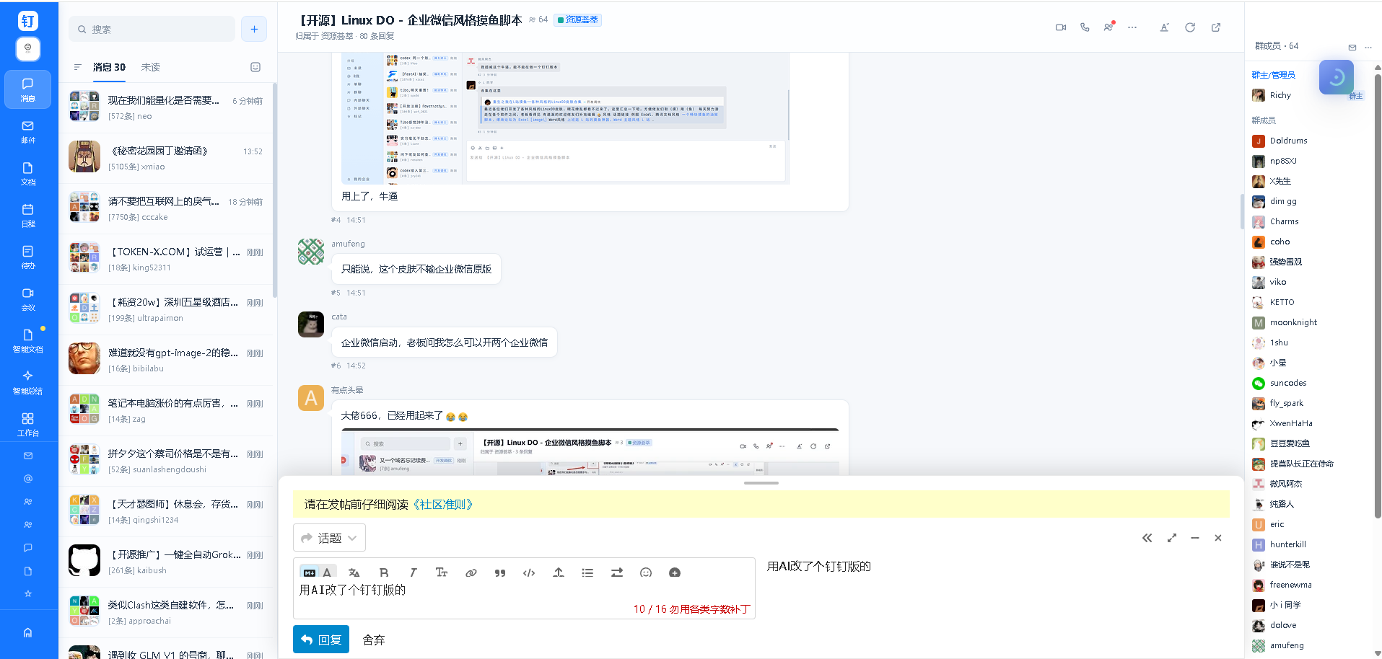Open the 邮件 mail section
The height and width of the screenshot is (659, 1382).
click(x=27, y=131)
